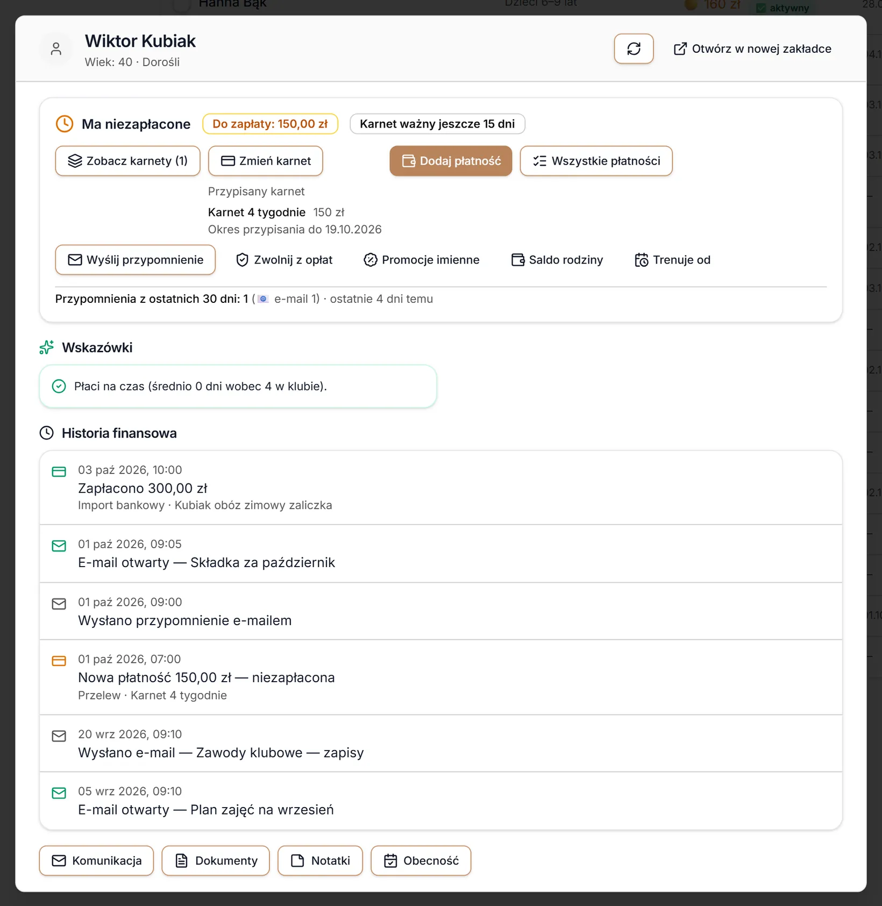Click Trenuje od option
Screen dimensions: 882x906
point(673,260)
